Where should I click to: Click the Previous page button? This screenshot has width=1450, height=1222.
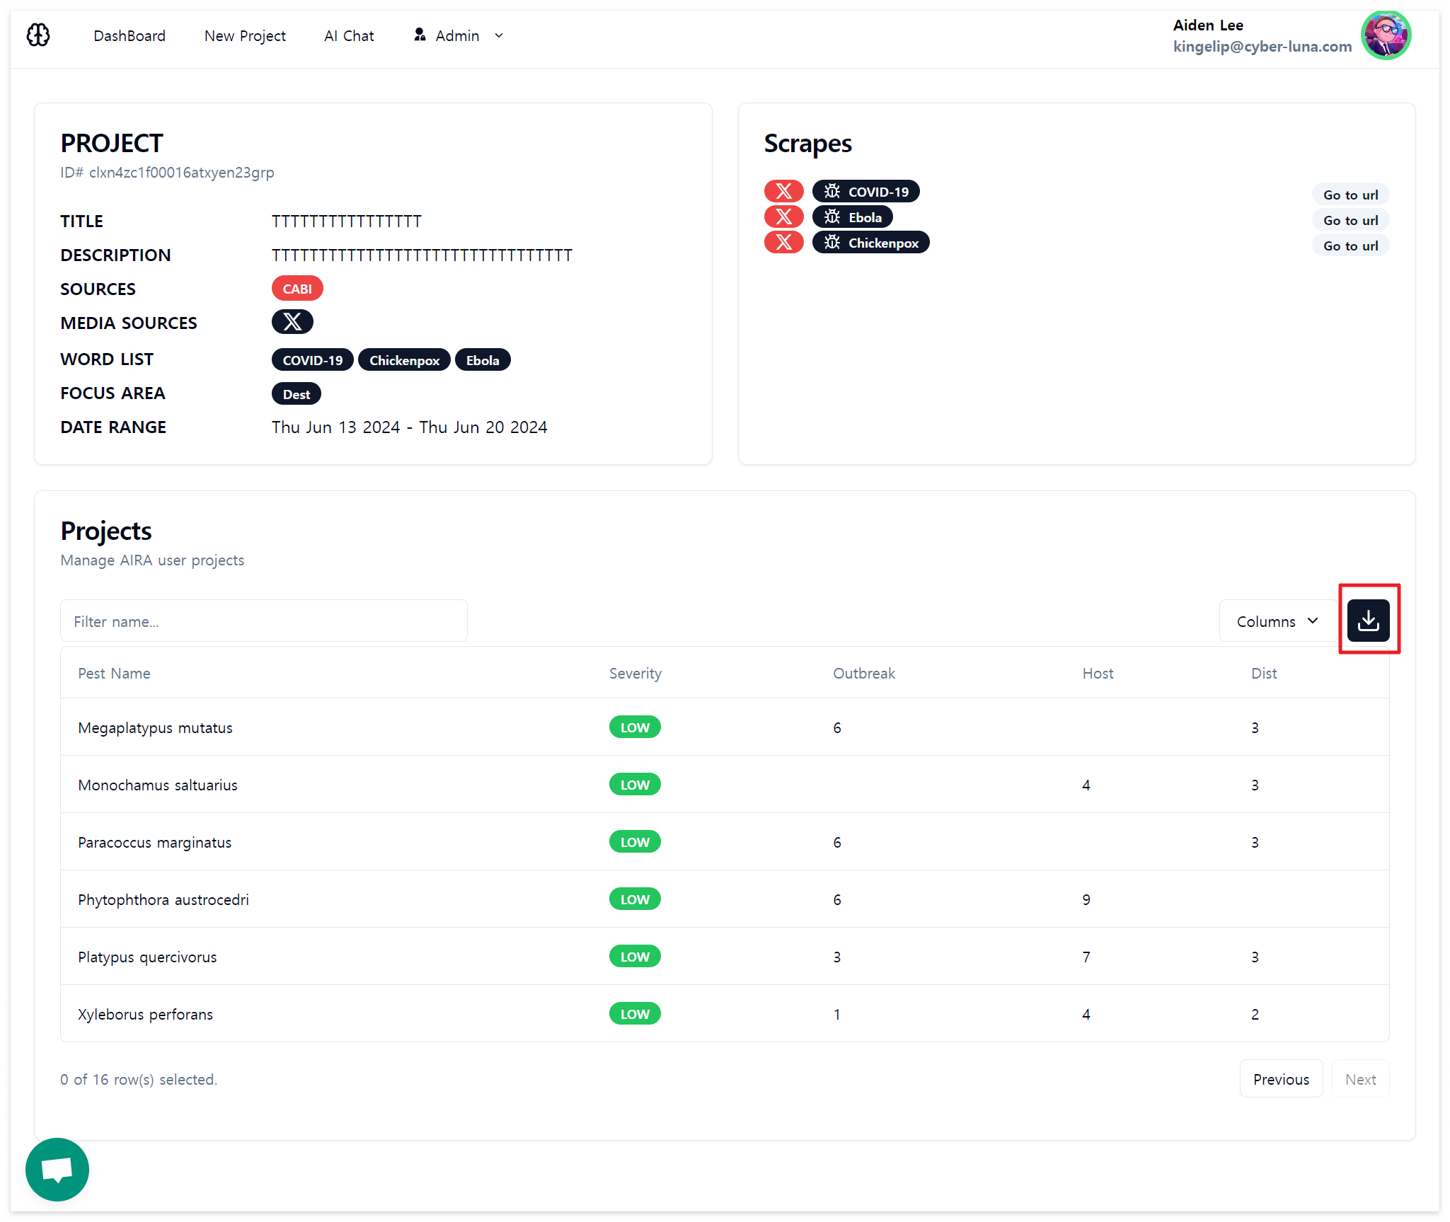point(1280,1079)
